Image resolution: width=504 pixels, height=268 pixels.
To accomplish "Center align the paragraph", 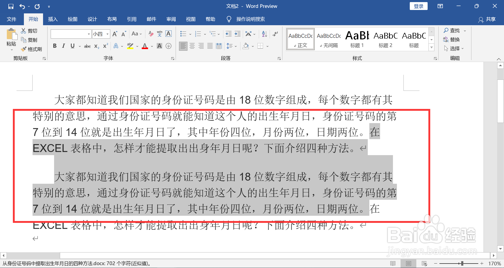I will [x=192, y=46].
